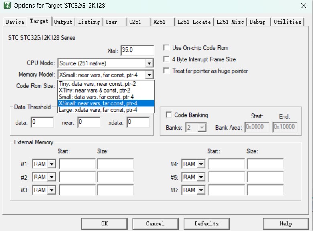
Task: Click the Cancel button
Action: pos(156,224)
